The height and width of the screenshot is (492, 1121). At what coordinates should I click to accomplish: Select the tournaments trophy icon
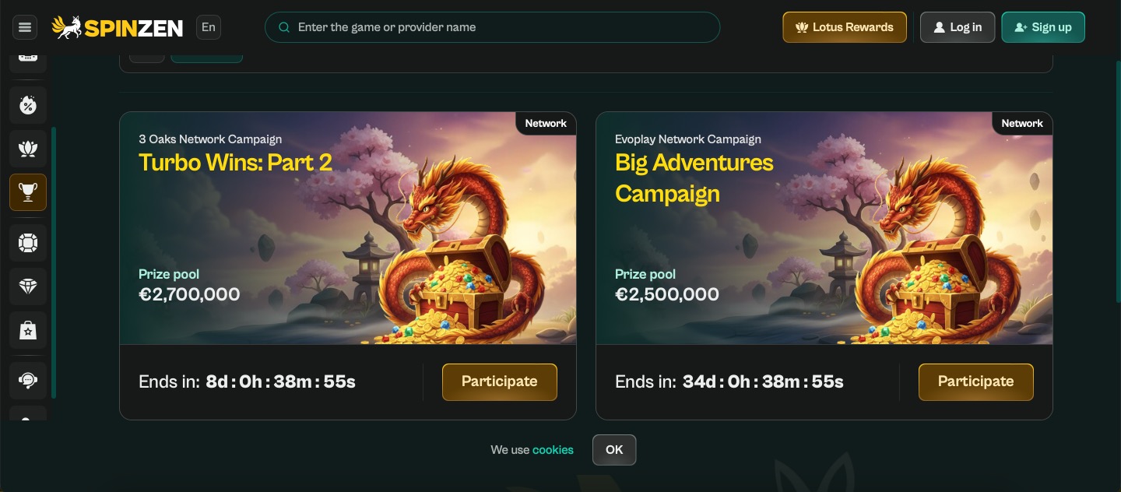tap(28, 192)
